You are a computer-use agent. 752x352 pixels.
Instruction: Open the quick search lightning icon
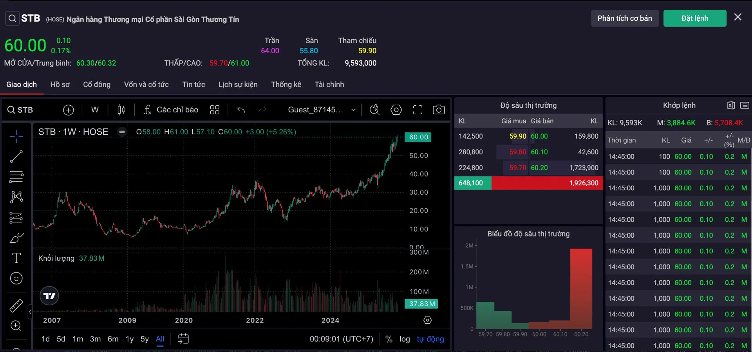pos(375,110)
